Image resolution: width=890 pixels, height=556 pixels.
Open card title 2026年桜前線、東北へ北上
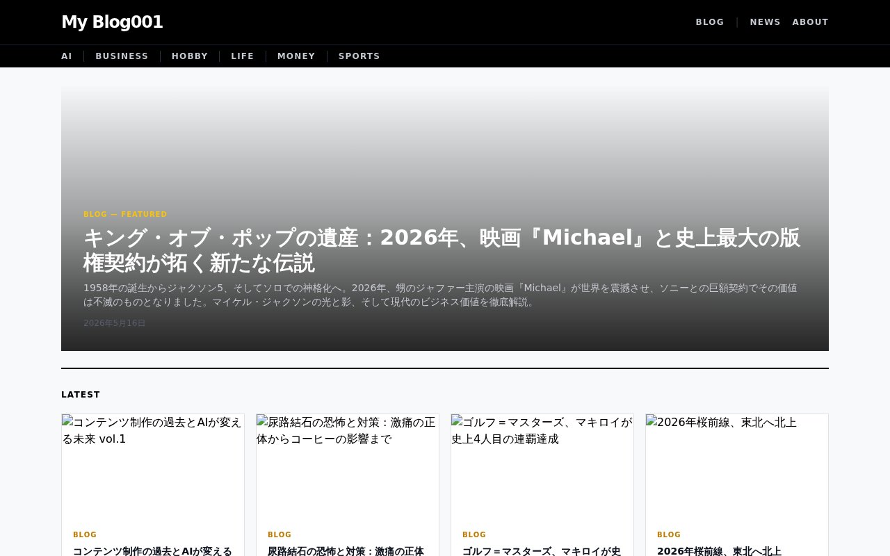pos(720,551)
